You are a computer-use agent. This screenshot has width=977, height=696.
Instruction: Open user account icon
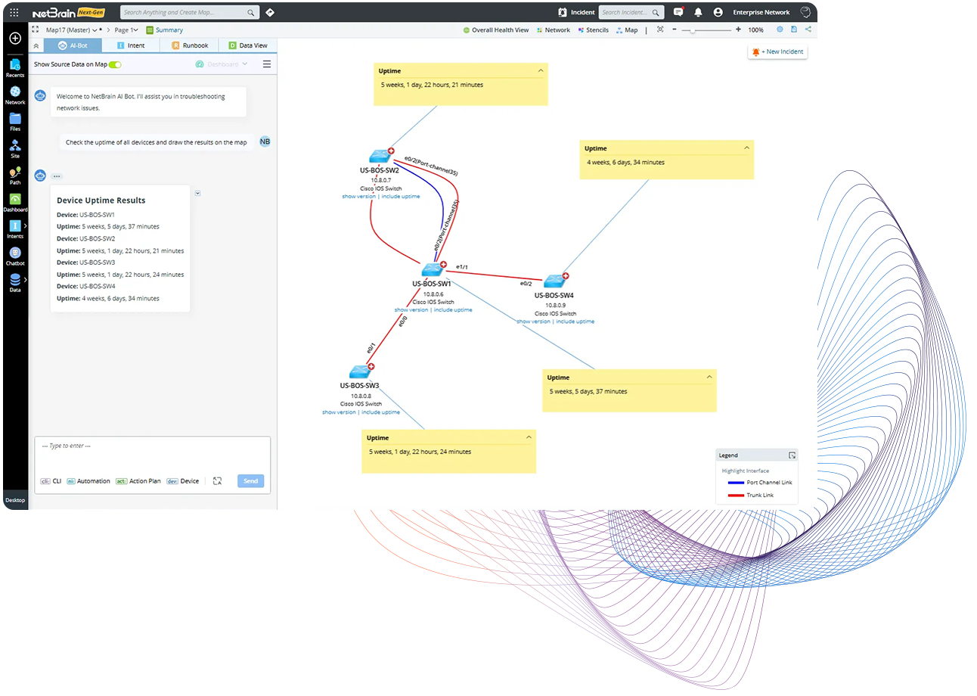718,12
